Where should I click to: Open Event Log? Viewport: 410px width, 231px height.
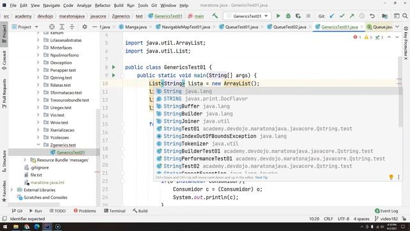(386, 211)
